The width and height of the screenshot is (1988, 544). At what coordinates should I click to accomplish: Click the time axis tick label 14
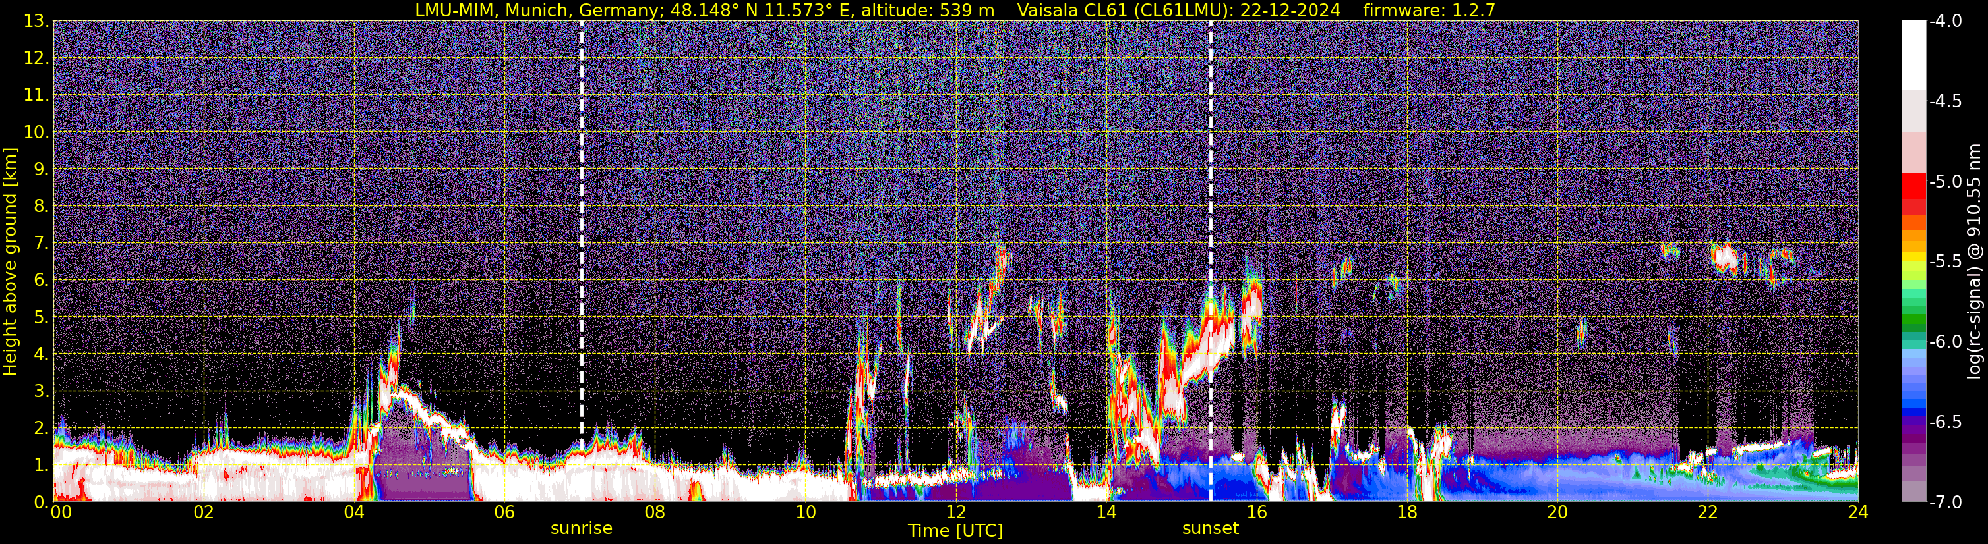pyautogui.click(x=1106, y=513)
